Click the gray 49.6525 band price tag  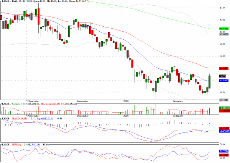[224, 34]
